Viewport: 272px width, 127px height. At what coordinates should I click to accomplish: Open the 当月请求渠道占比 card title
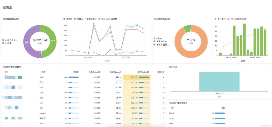162,19
